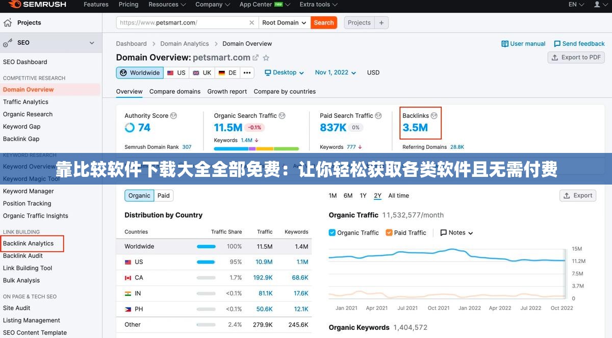Open Domain Analytics breadcrumb link

tap(185, 44)
